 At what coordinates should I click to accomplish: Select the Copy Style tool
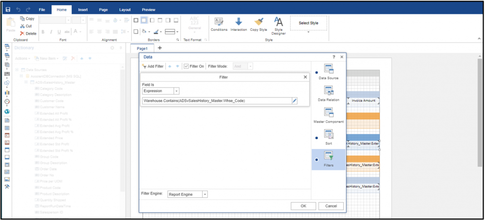258,25
